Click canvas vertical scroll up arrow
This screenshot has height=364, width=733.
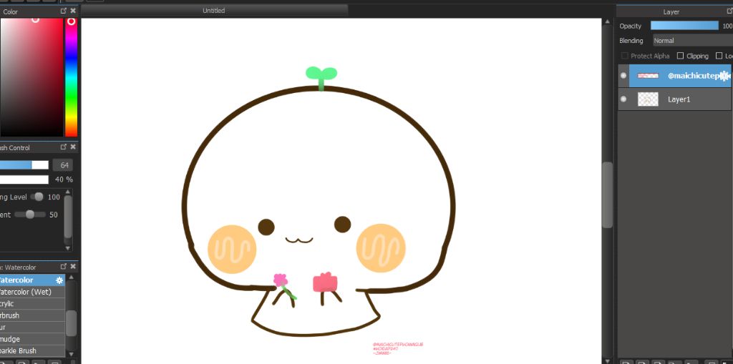pyautogui.click(x=607, y=21)
